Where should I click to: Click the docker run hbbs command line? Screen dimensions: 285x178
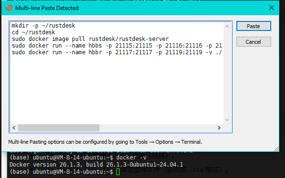[x=117, y=46]
